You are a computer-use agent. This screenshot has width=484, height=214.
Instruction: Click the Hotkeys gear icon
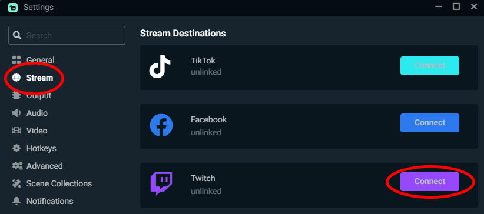(x=16, y=148)
